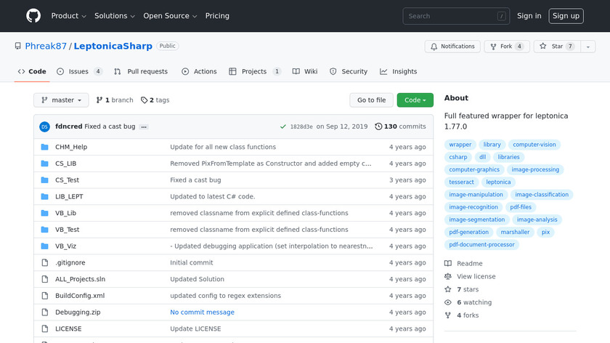The width and height of the screenshot is (610, 343).
Task: Open the fdncred user avatar
Action: [45, 126]
